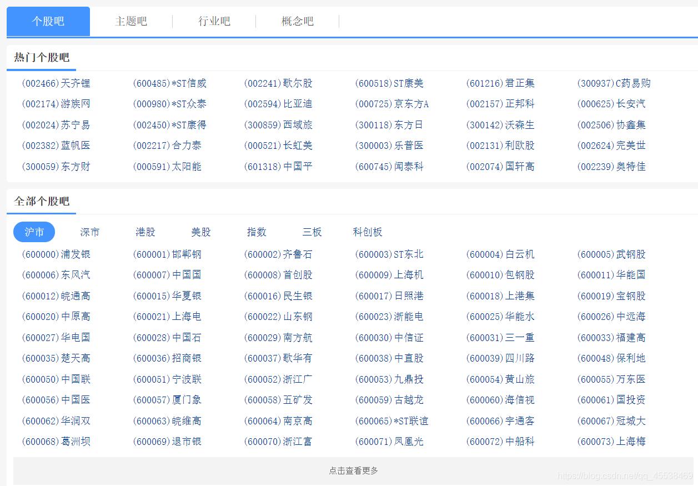Open (600009)上海机 link
The image size is (698, 486).
[x=389, y=275]
